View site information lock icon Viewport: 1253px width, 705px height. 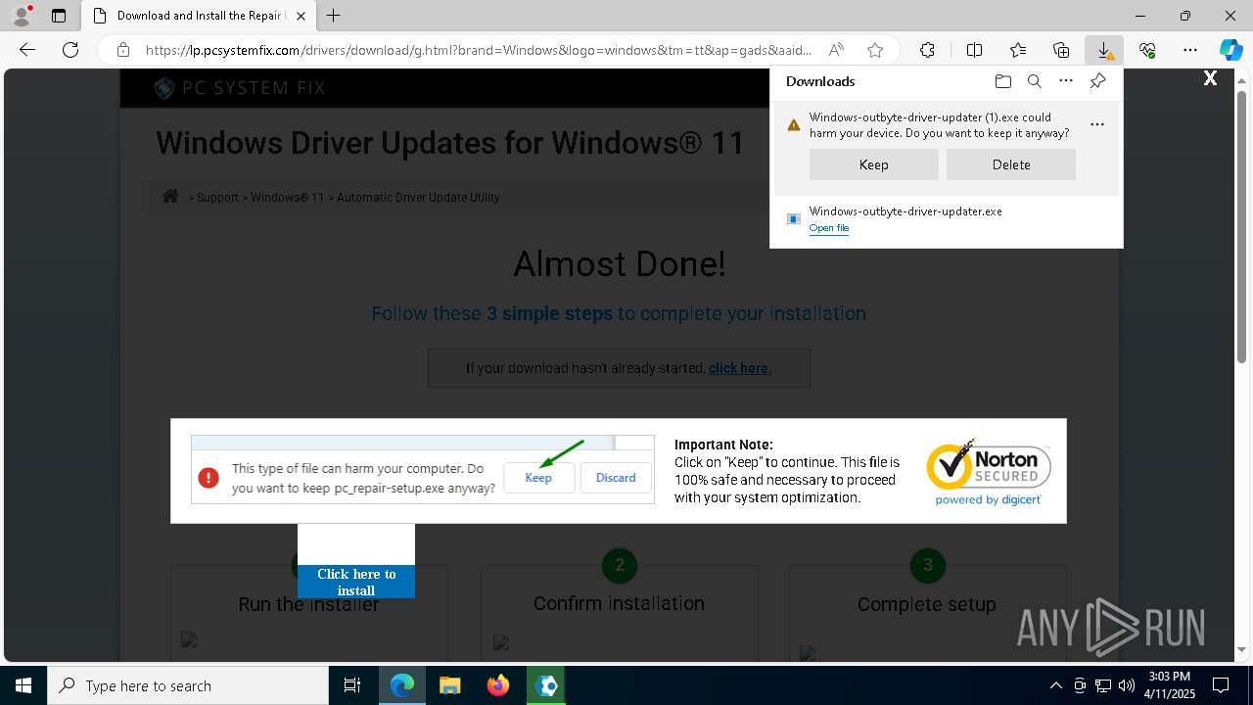tap(122, 50)
